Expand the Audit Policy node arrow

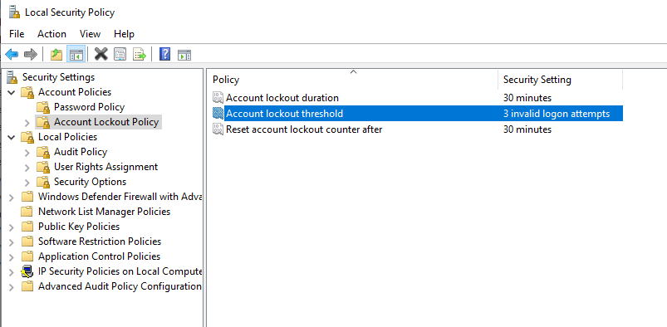(27, 152)
